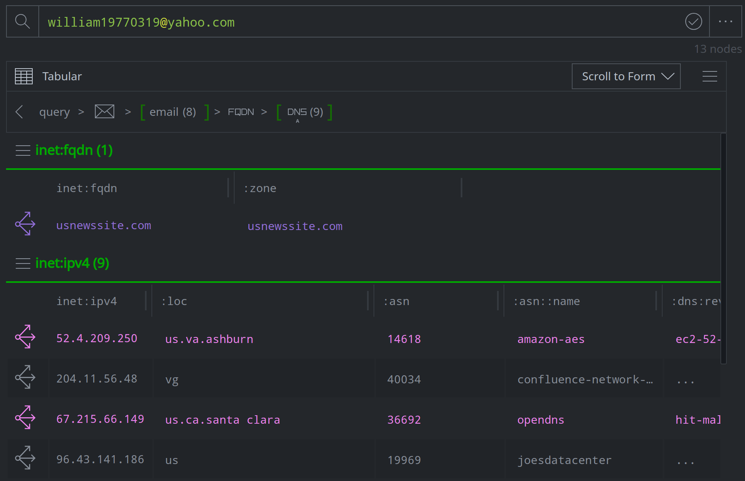Click the query validation checkmark icon

pyautogui.click(x=693, y=21)
